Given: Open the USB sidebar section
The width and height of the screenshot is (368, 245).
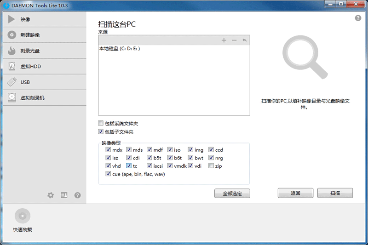Looking at the screenshot, I should [x=45, y=82].
